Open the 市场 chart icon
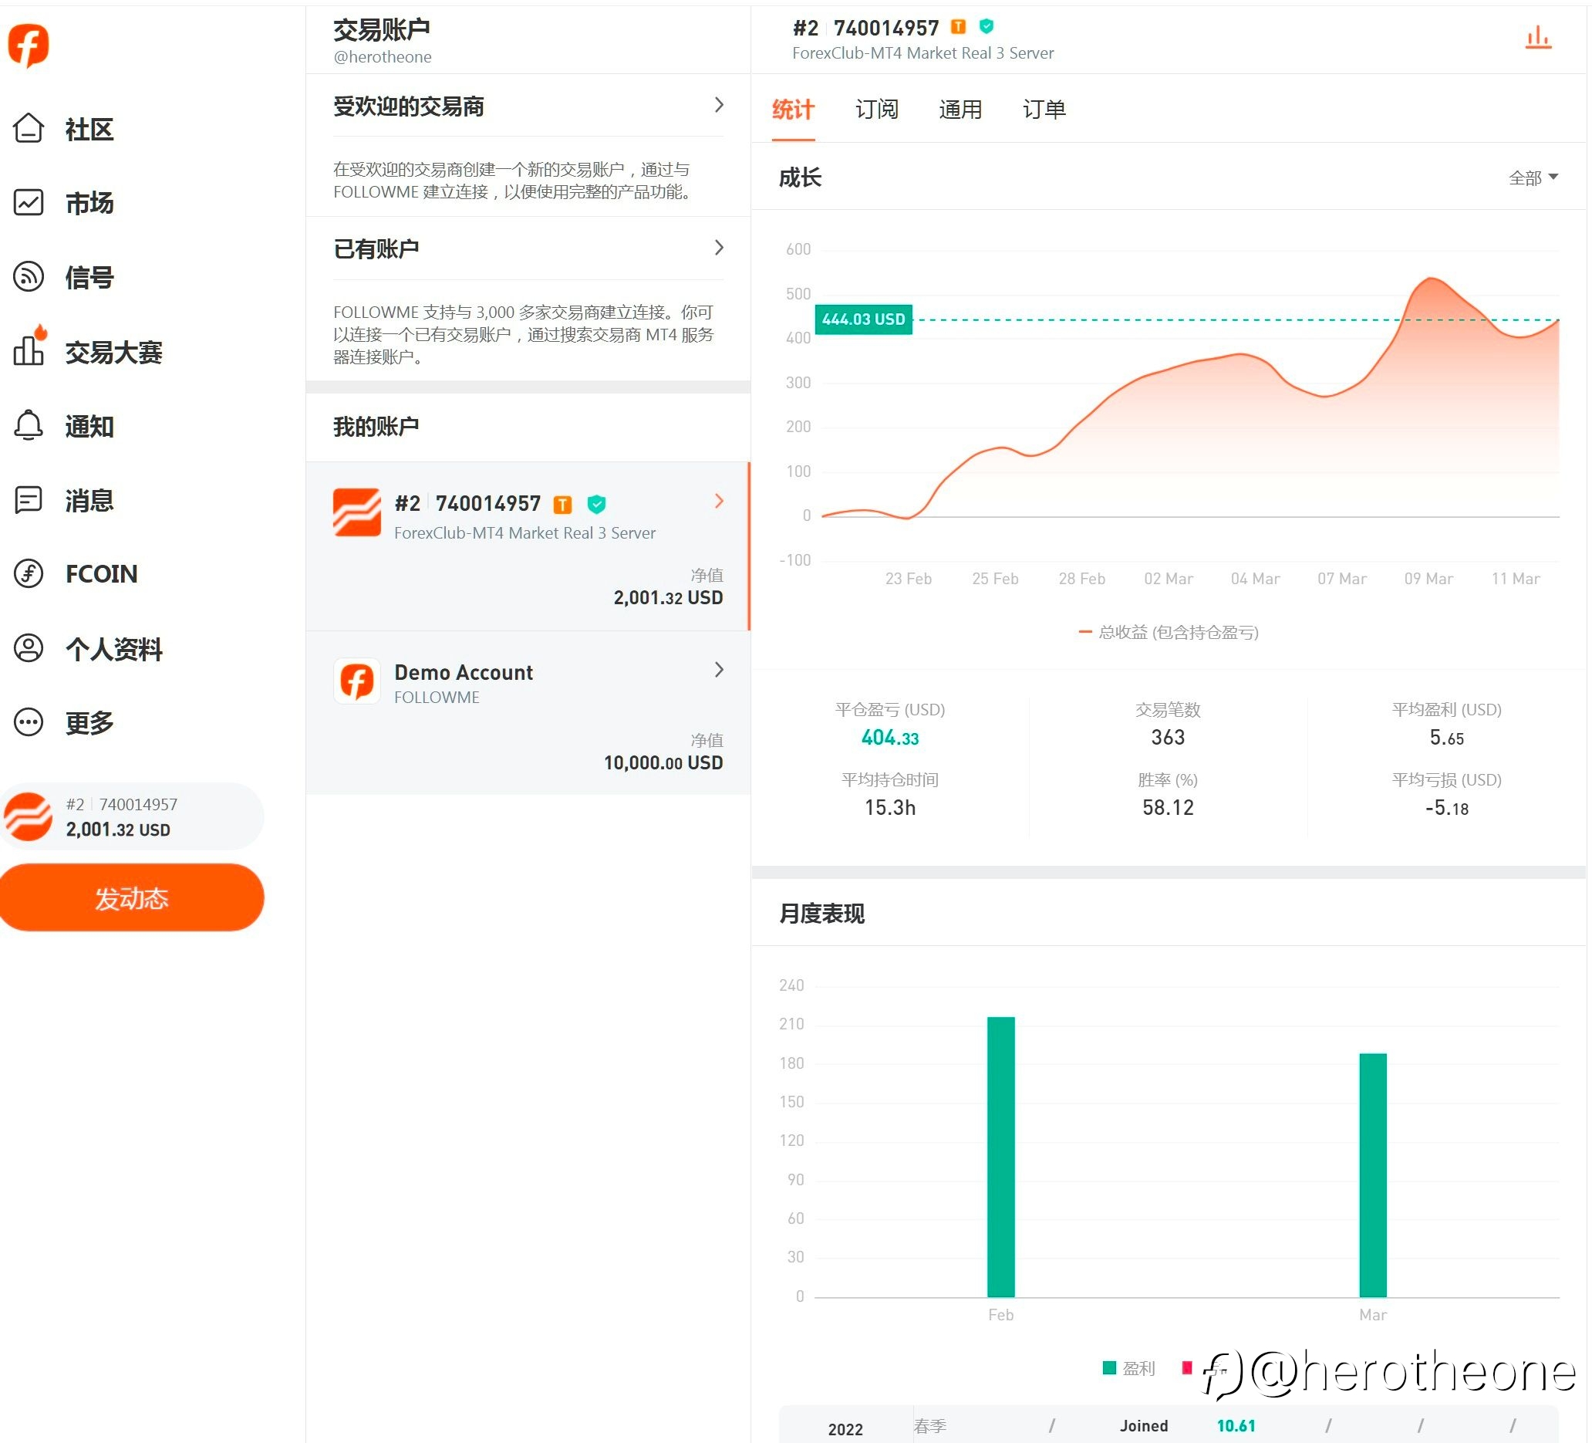Viewport: 1592px width, 1443px height. coord(29,202)
